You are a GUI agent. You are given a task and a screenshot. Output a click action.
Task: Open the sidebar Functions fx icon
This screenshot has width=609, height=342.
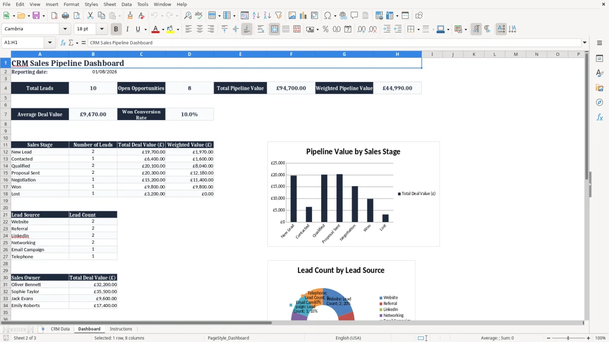(599, 117)
